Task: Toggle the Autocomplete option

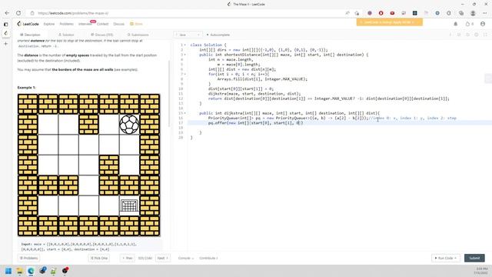Action: click(218, 35)
